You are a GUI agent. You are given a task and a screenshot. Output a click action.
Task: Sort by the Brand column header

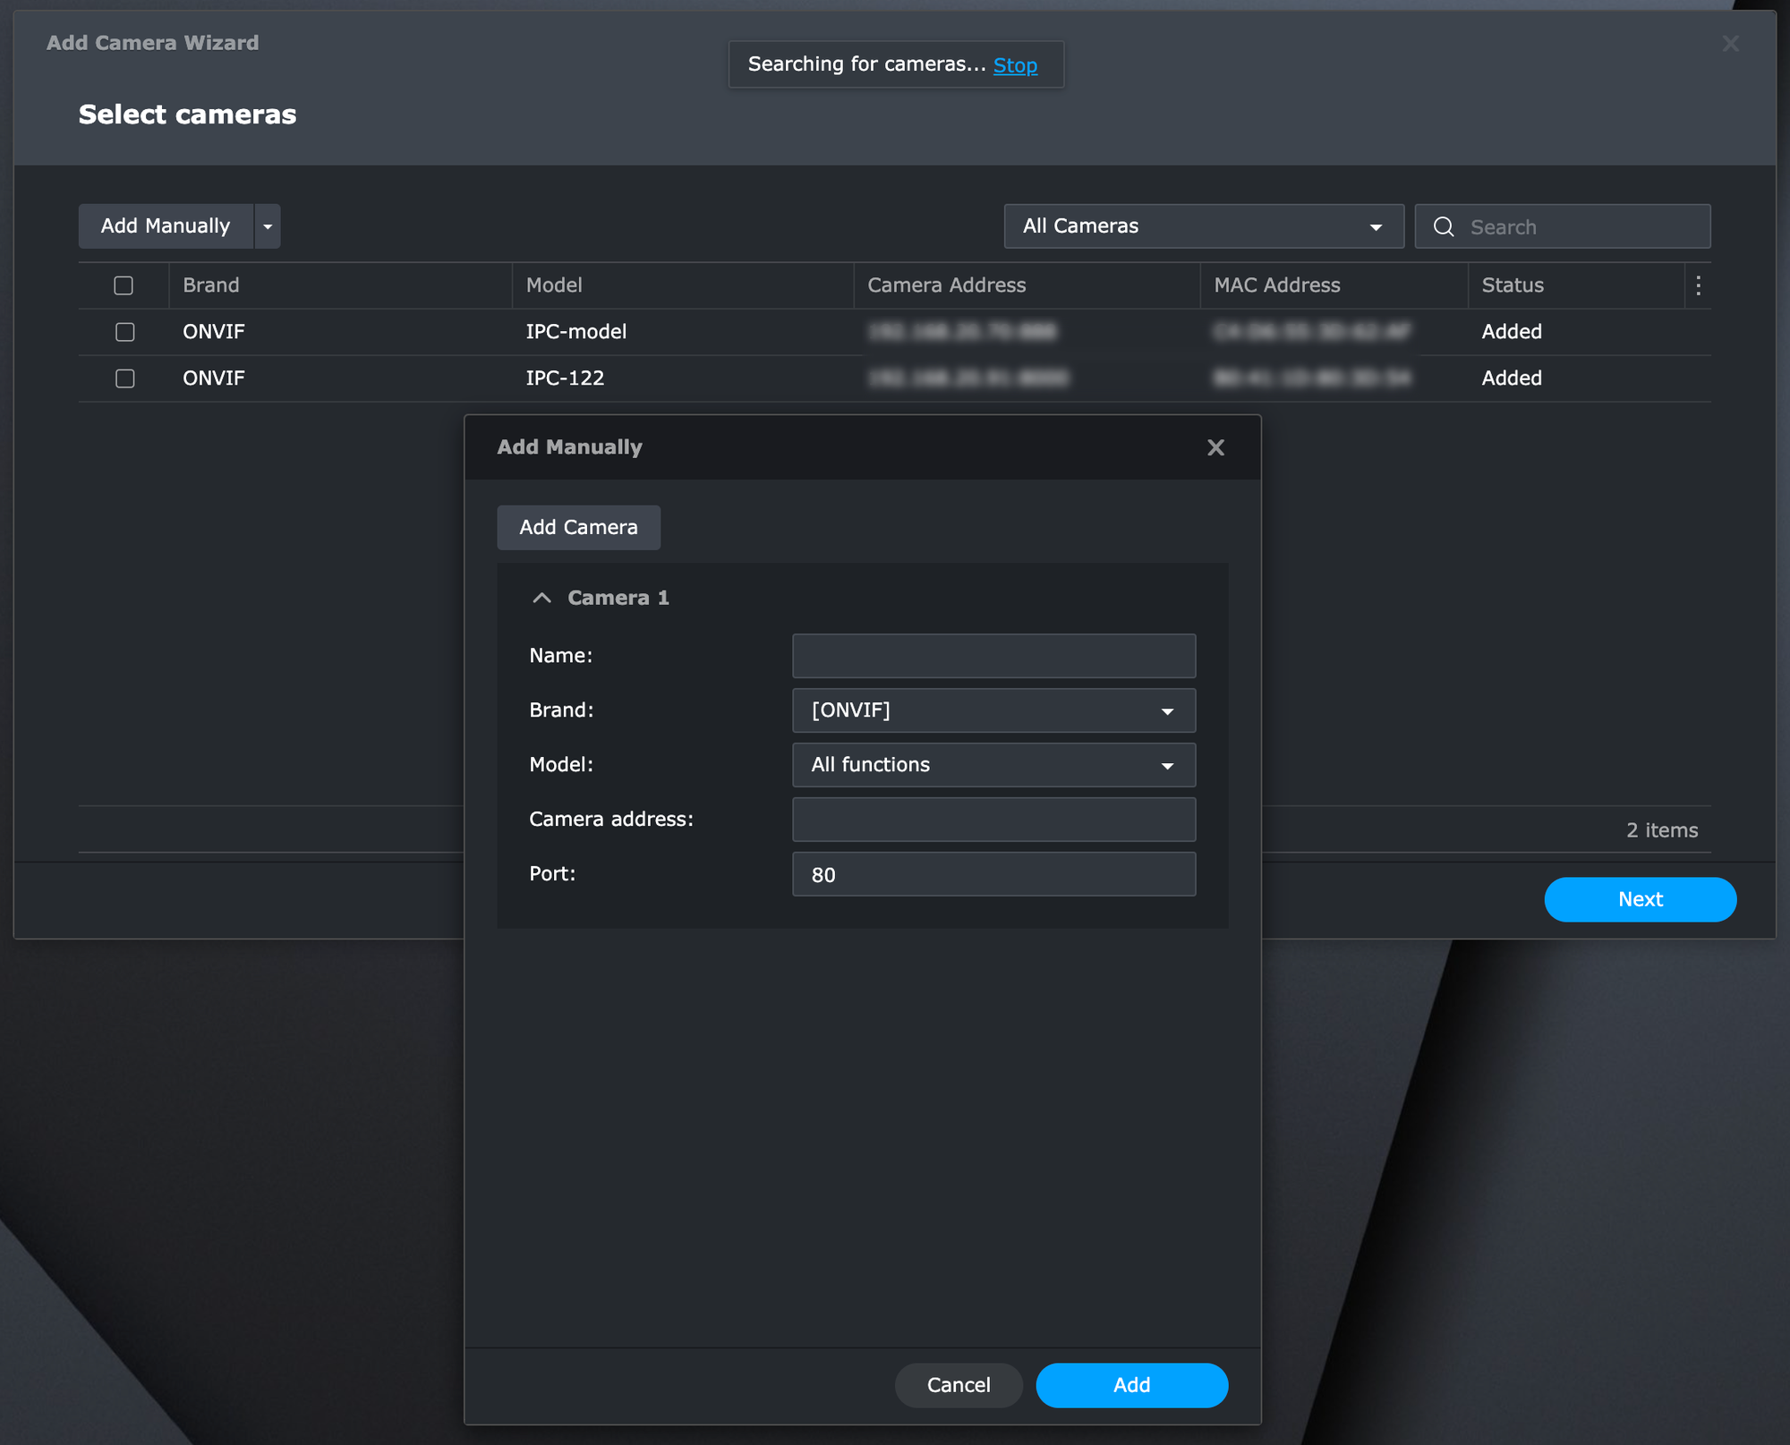click(x=340, y=285)
